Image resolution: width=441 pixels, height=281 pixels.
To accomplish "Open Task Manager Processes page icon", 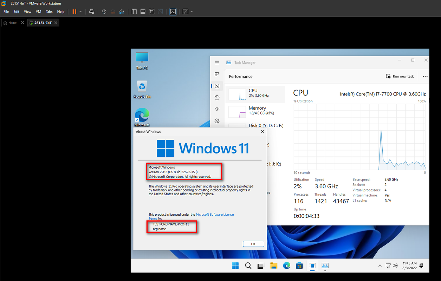I will coord(217,74).
